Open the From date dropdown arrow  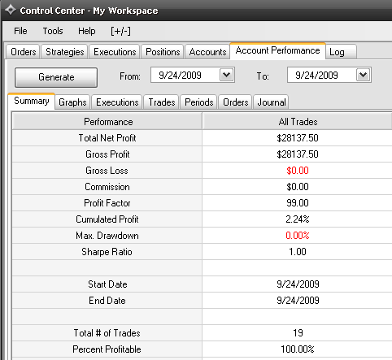tap(227, 75)
